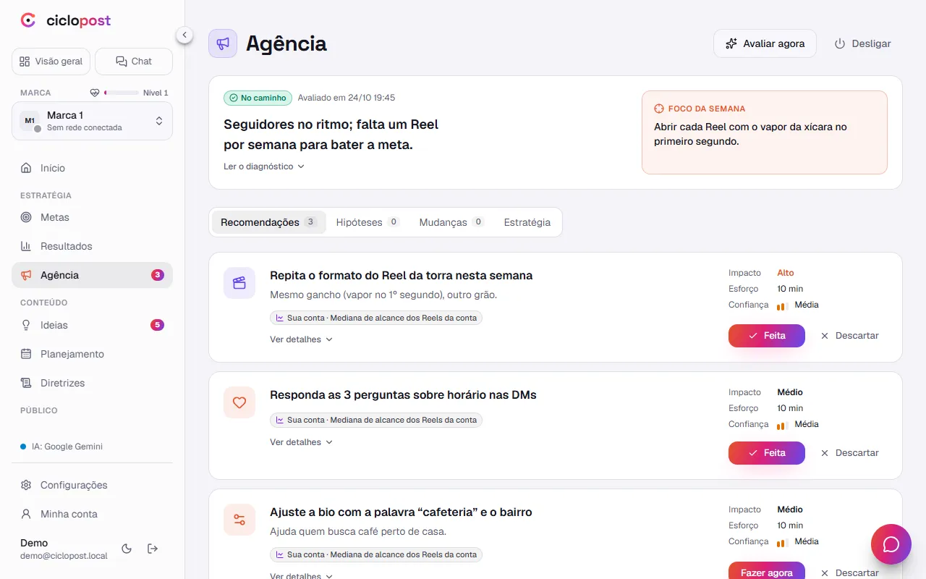This screenshot has width=926, height=579.
Task: Discard the DMs questions recommendation
Action: (849, 453)
